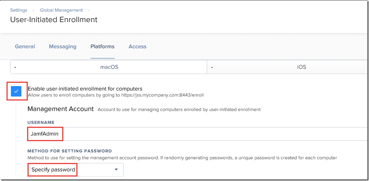Switch to the Access tab
Image resolution: width=369 pixels, height=181 pixels.
tap(137, 47)
